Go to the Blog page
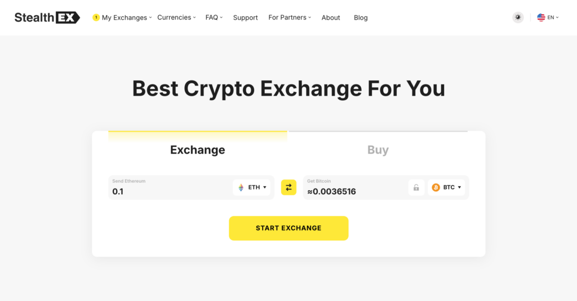Viewport: 577px width, 301px height. pos(361,17)
